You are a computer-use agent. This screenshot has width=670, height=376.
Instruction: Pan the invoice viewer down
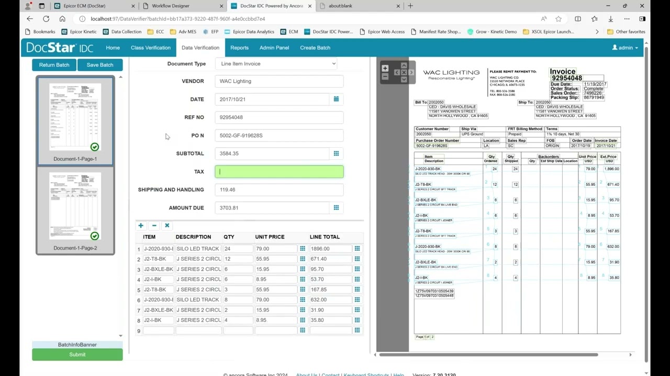[x=404, y=79]
